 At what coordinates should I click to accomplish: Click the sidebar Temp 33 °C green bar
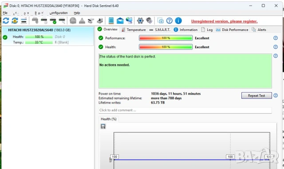pos(39,42)
